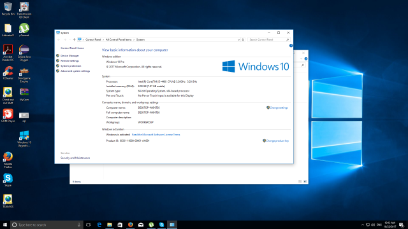Switch background window to large icons view
The image size is (408, 229).
[x=305, y=181]
